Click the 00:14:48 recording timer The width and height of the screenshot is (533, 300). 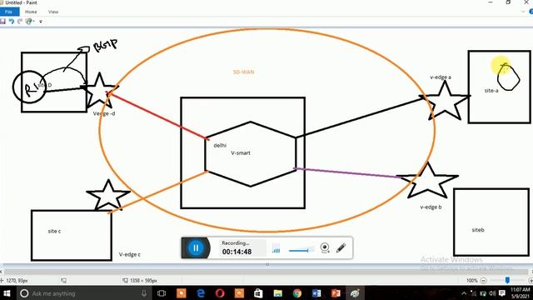[x=237, y=252]
